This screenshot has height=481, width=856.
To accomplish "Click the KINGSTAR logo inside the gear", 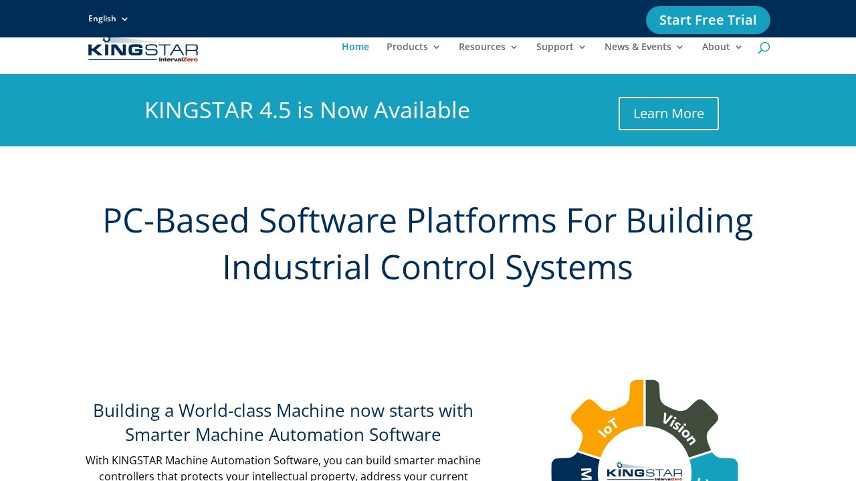I will coord(645,470).
